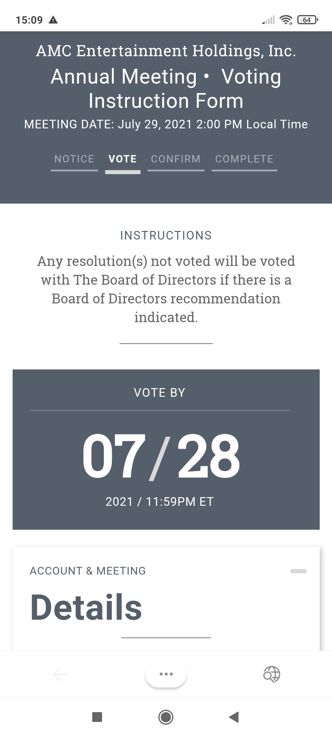Image resolution: width=332 pixels, height=737 pixels.
Task: Open the three-dots browser menu
Action: pyautogui.click(x=166, y=674)
